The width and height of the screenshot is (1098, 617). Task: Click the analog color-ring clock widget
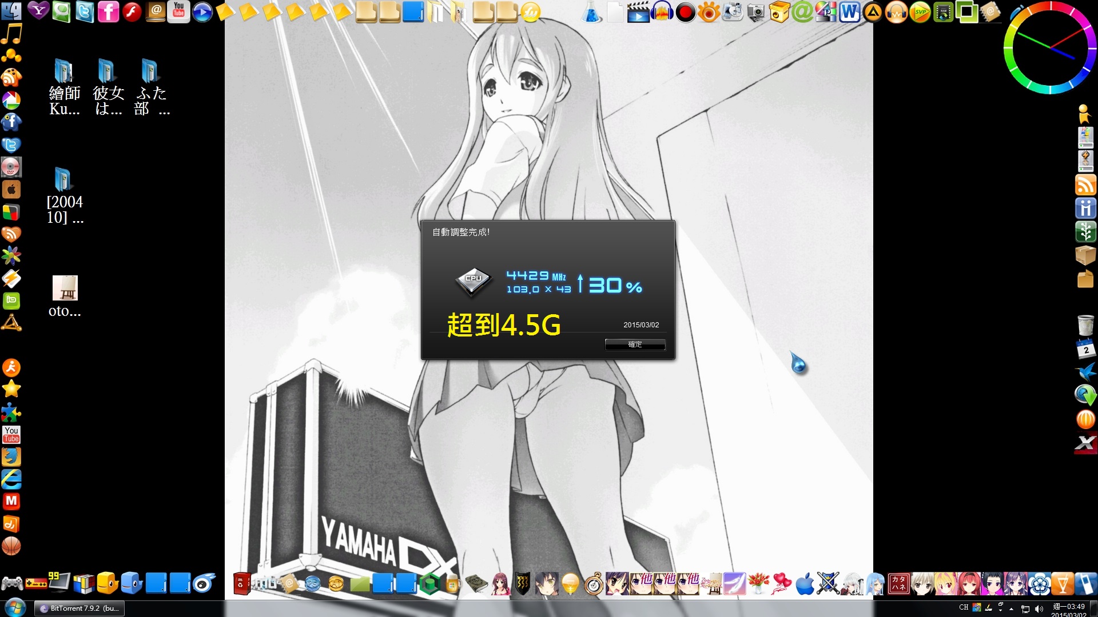pyautogui.click(x=1050, y=47)
